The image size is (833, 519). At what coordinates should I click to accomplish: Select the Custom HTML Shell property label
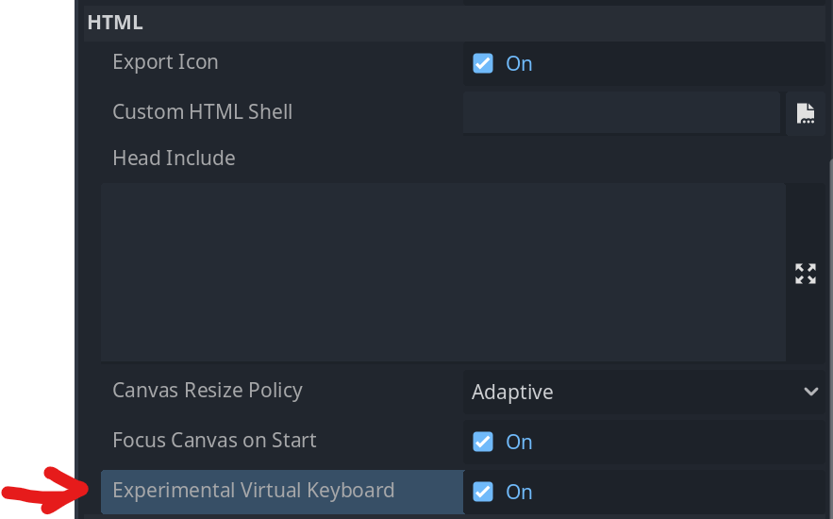[x=203, y=112]
